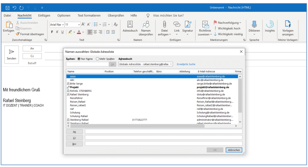308x167 pixels.
Task: Click the dialog's Cc button
Action: pos(74,138)
